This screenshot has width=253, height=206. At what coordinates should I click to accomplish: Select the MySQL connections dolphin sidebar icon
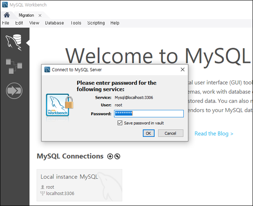tap(14, 42)
